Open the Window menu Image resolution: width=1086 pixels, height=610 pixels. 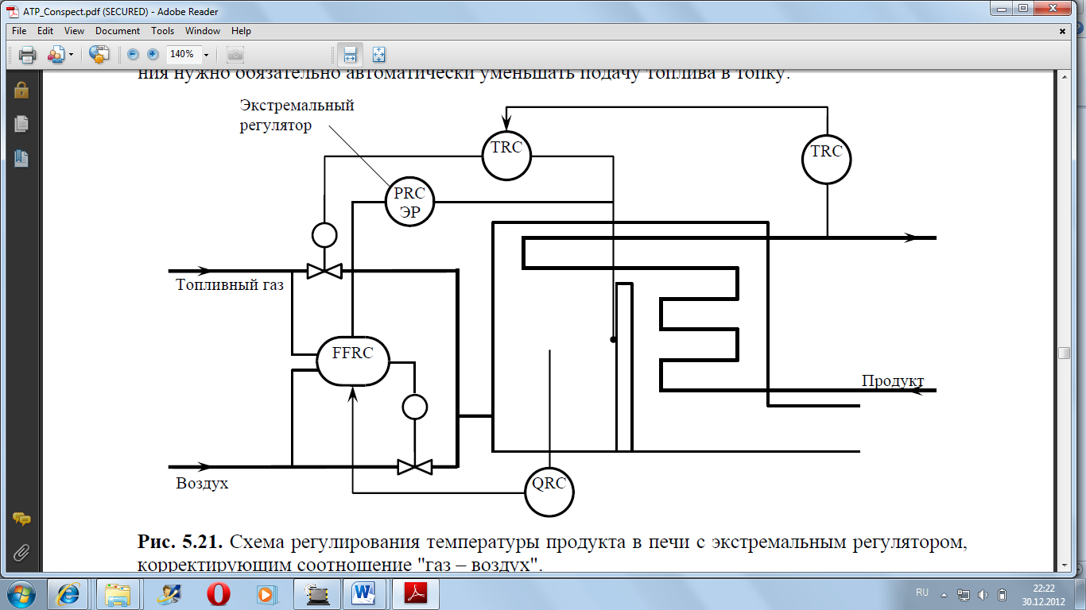click(203, 31)
